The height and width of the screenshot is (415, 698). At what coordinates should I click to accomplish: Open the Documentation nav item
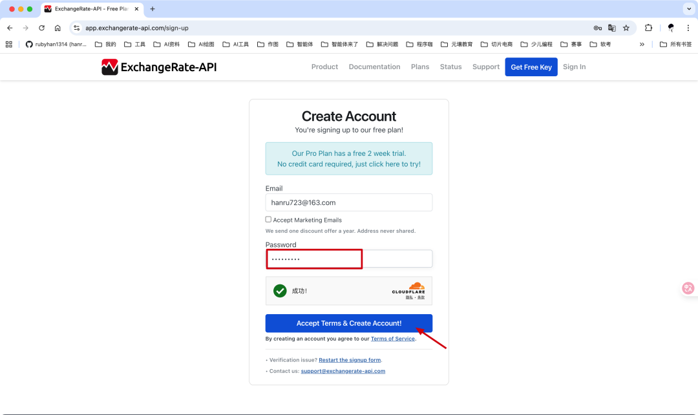click(x=374, y=67)
